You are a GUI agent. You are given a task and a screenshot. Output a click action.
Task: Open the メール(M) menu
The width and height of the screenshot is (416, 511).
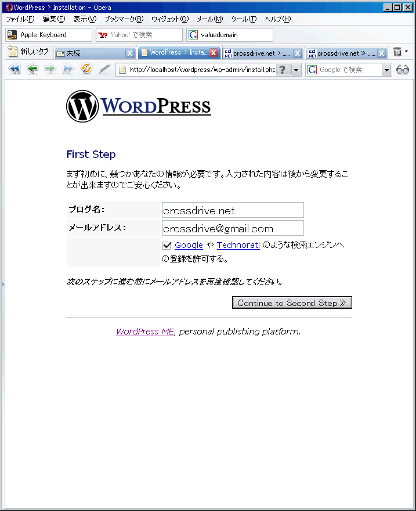pos(210,19)
